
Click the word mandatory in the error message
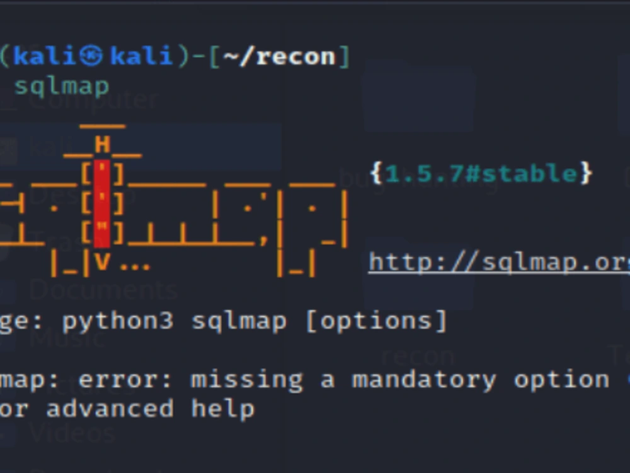(424, 380)
